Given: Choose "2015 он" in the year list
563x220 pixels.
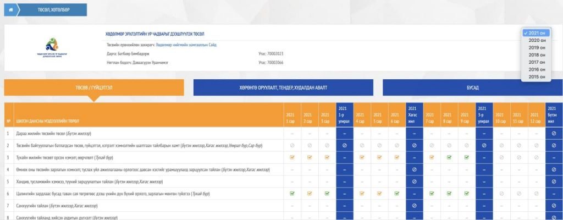Looking at the screenshot, I should (x=537, y=77).
